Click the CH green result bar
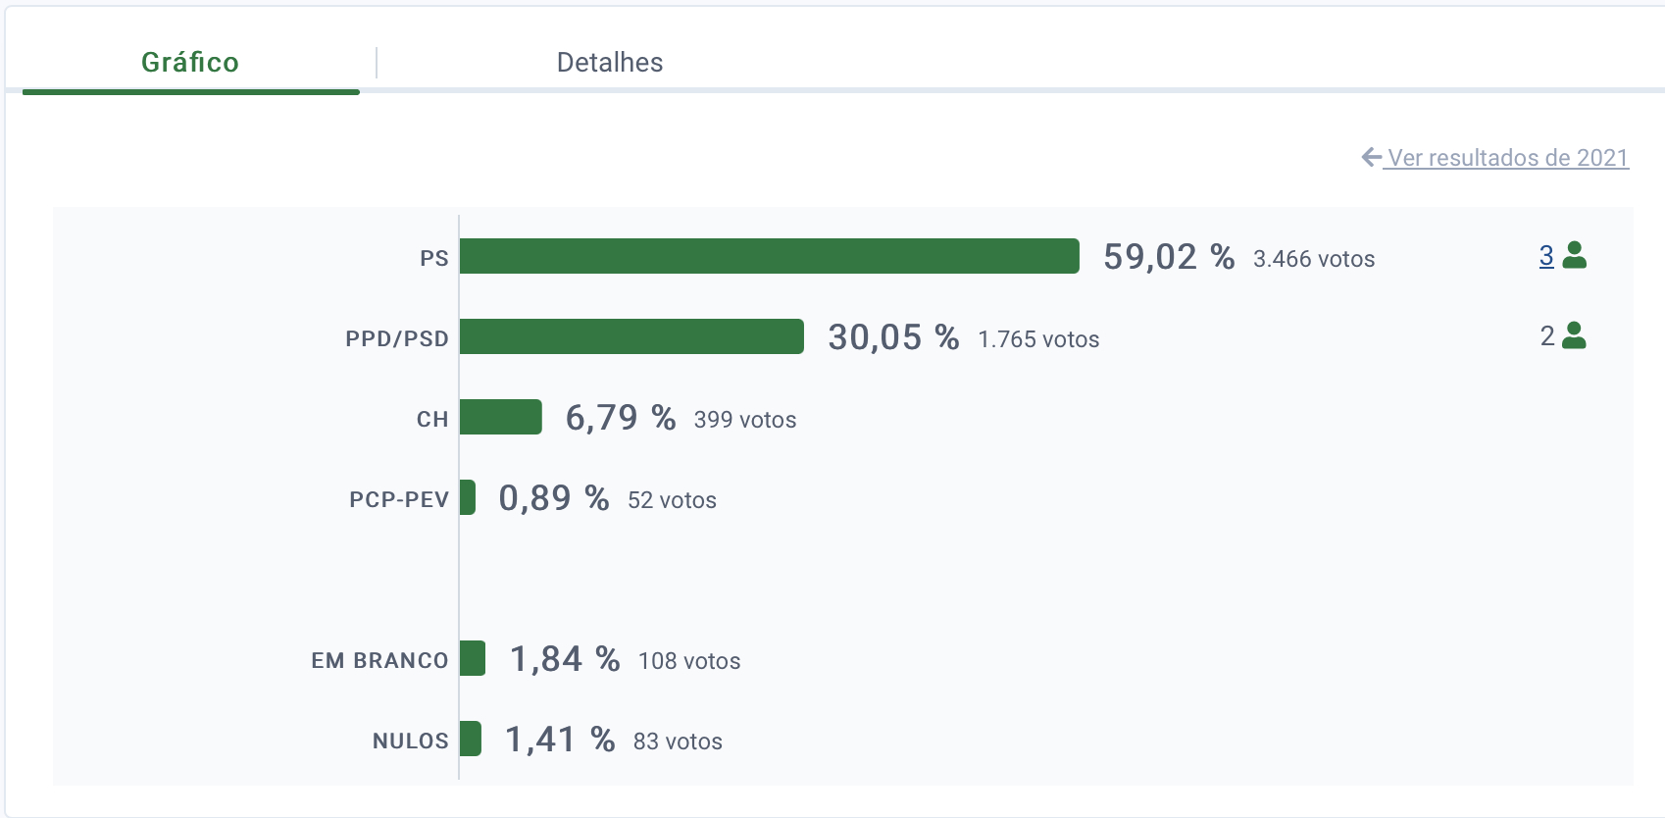 click(500, 417)
